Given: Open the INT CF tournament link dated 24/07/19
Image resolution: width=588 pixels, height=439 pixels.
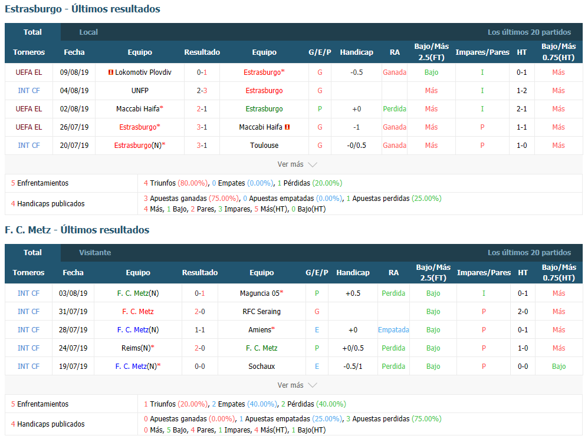Looking at the screenshot, I should coord(28,348).
